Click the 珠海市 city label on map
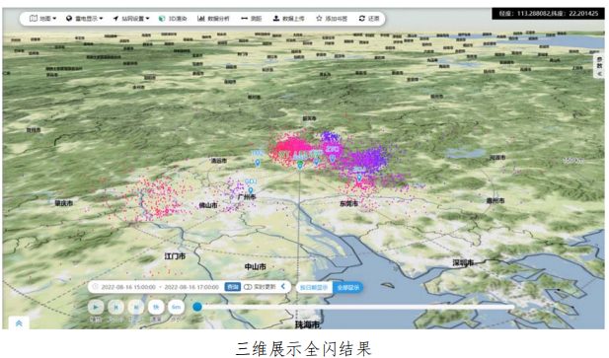The width and height of the screenshot is (609, 358). point(307,324)
